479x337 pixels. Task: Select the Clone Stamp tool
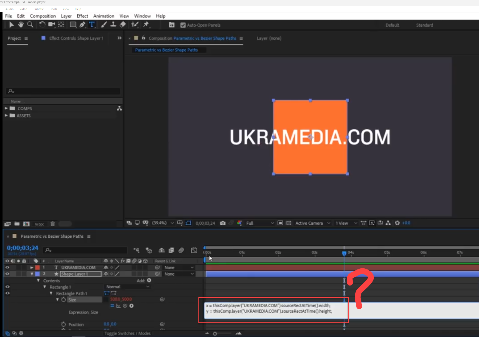pyautogui.click(x=114, y=25)
